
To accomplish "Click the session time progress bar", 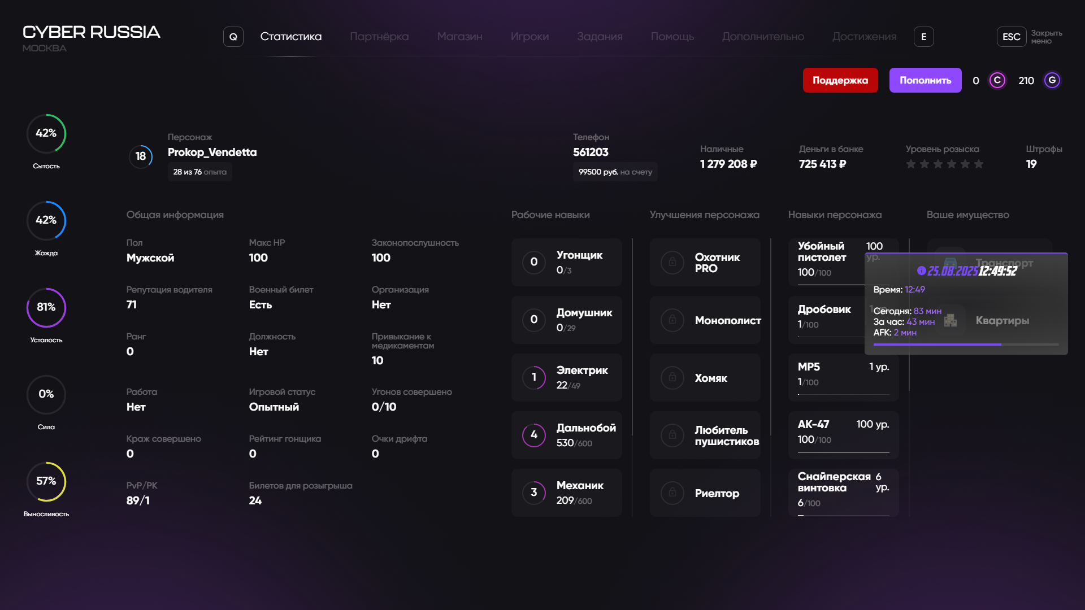I will [x=966, y=345].
